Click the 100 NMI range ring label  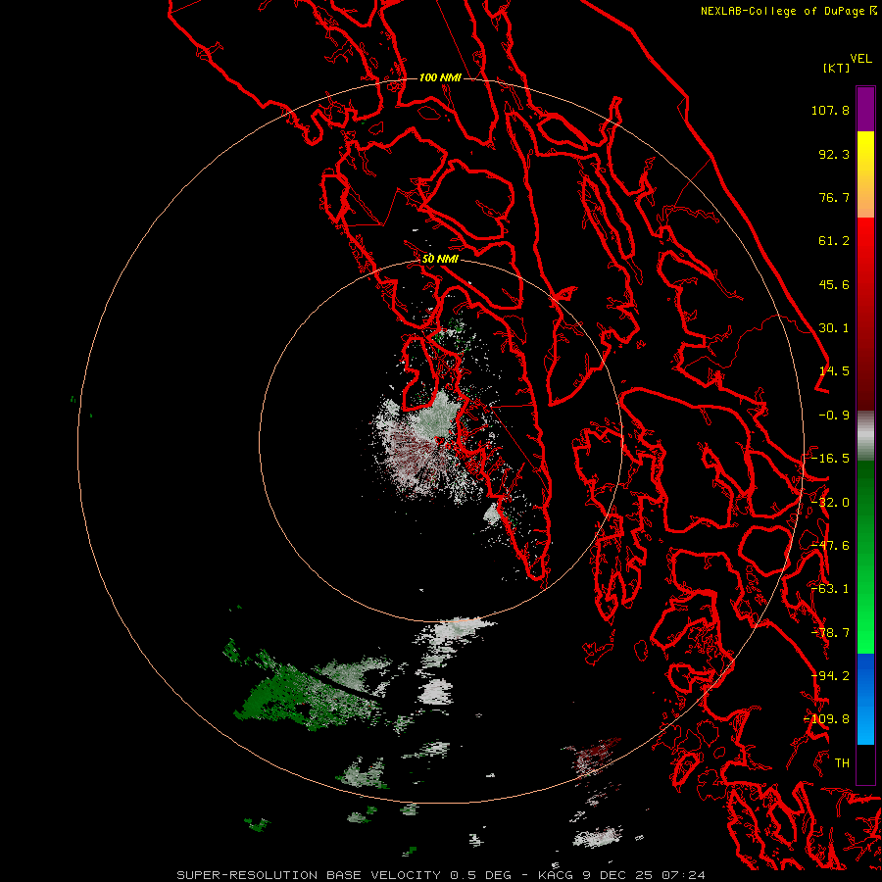pos(440,77)
